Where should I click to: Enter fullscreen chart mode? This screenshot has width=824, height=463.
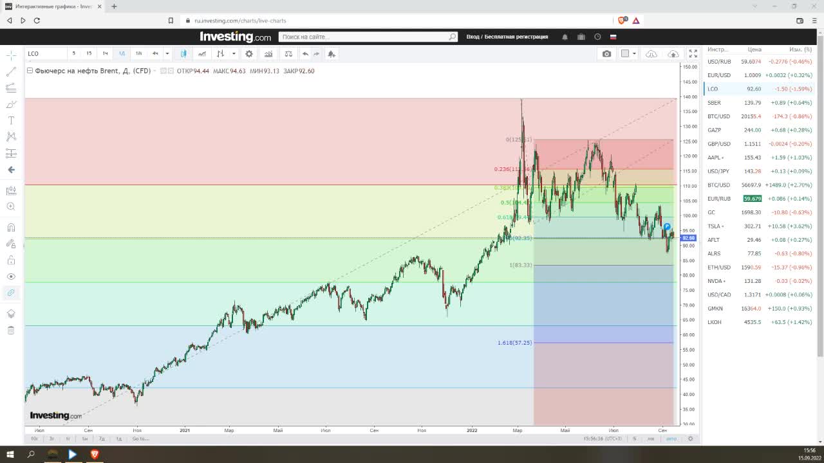tap(693, 53)
